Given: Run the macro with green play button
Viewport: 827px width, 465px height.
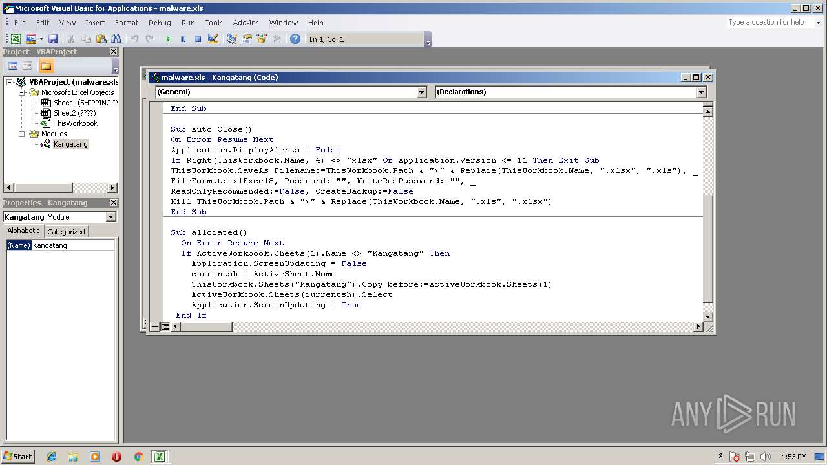Looking at the screenshot, I should pos(168,39).
